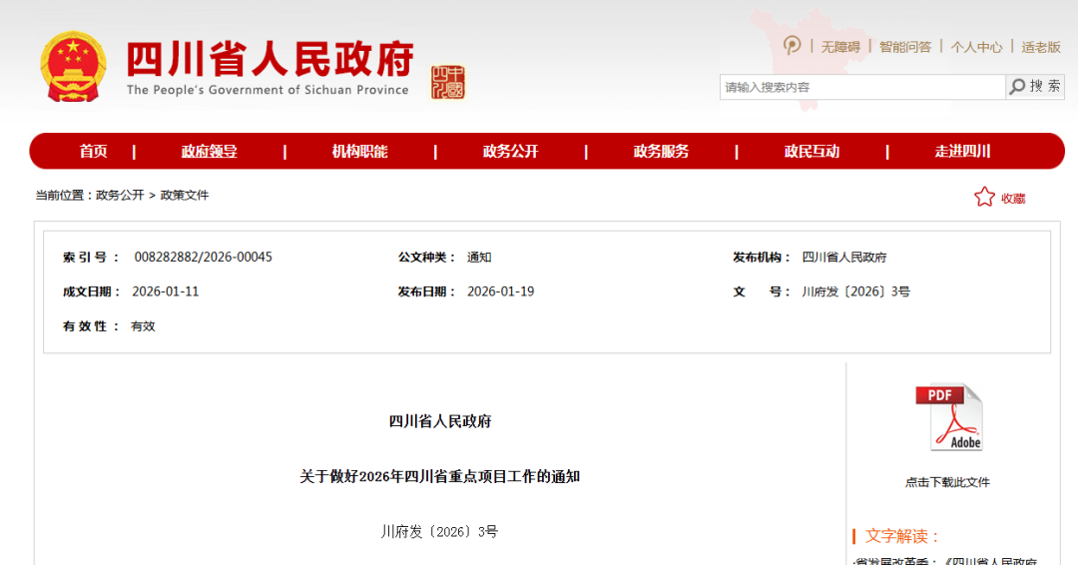Open 走进四川 navigation item
This screenshot has width=1078, height=565.
962,152
